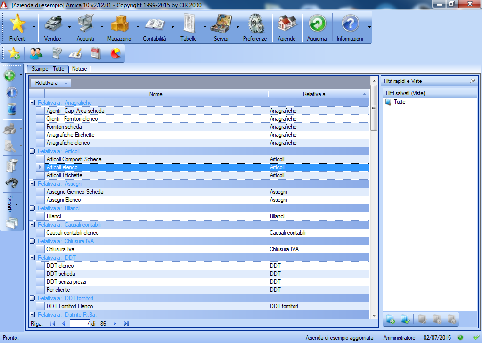The image size is (482, 343).
Task: Click the Tabelle toolbar icon
Action: [x=189, y=24]
